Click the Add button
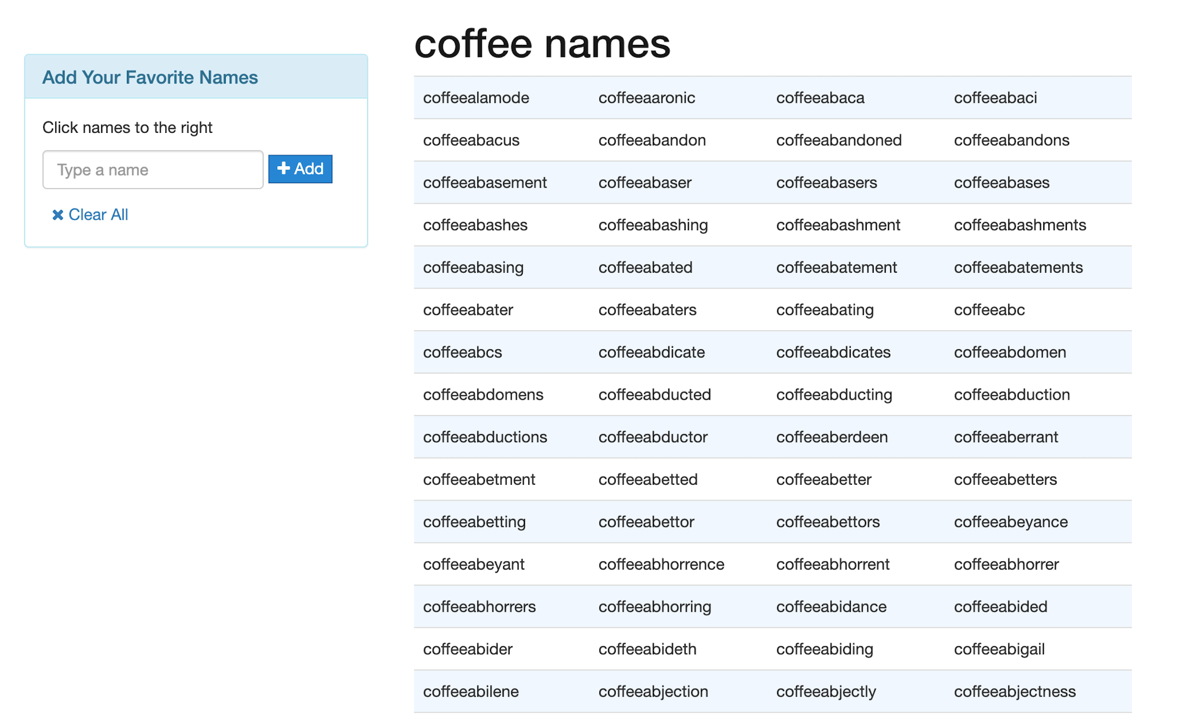 [300, 169]
